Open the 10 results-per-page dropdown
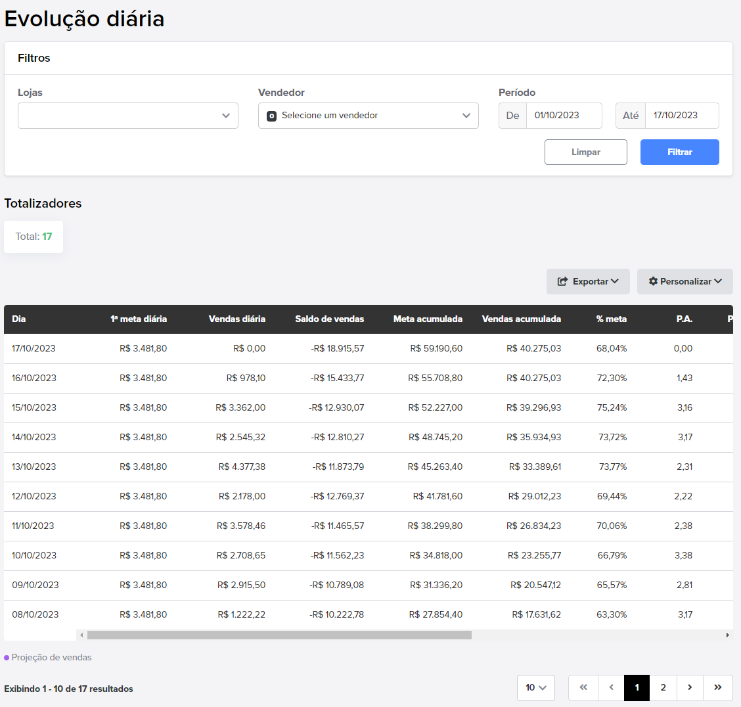 [x=536, y=688]
